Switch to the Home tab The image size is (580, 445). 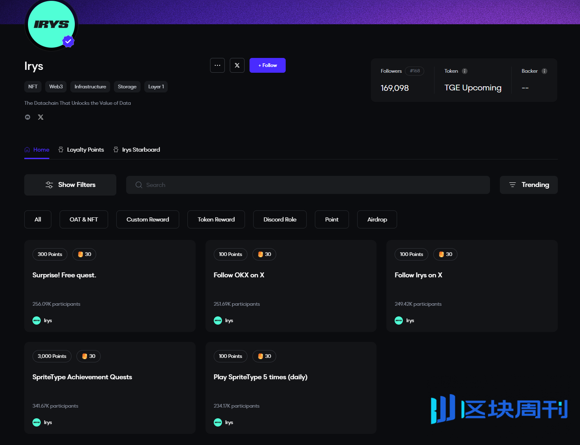(37, 150)
